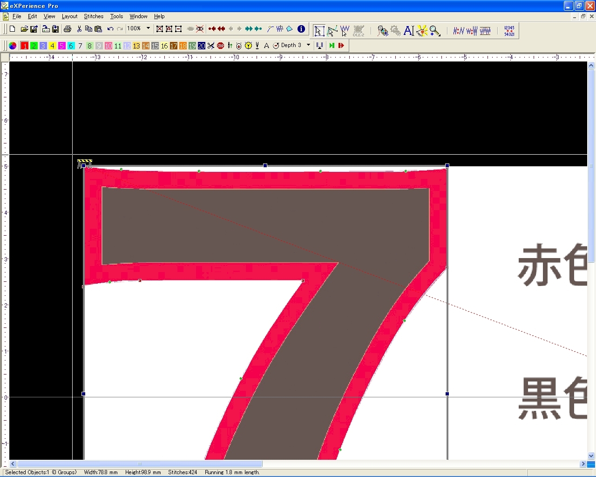
Task: Click the horizontal scrollbar left arrow
Action: tap(13, 464)
